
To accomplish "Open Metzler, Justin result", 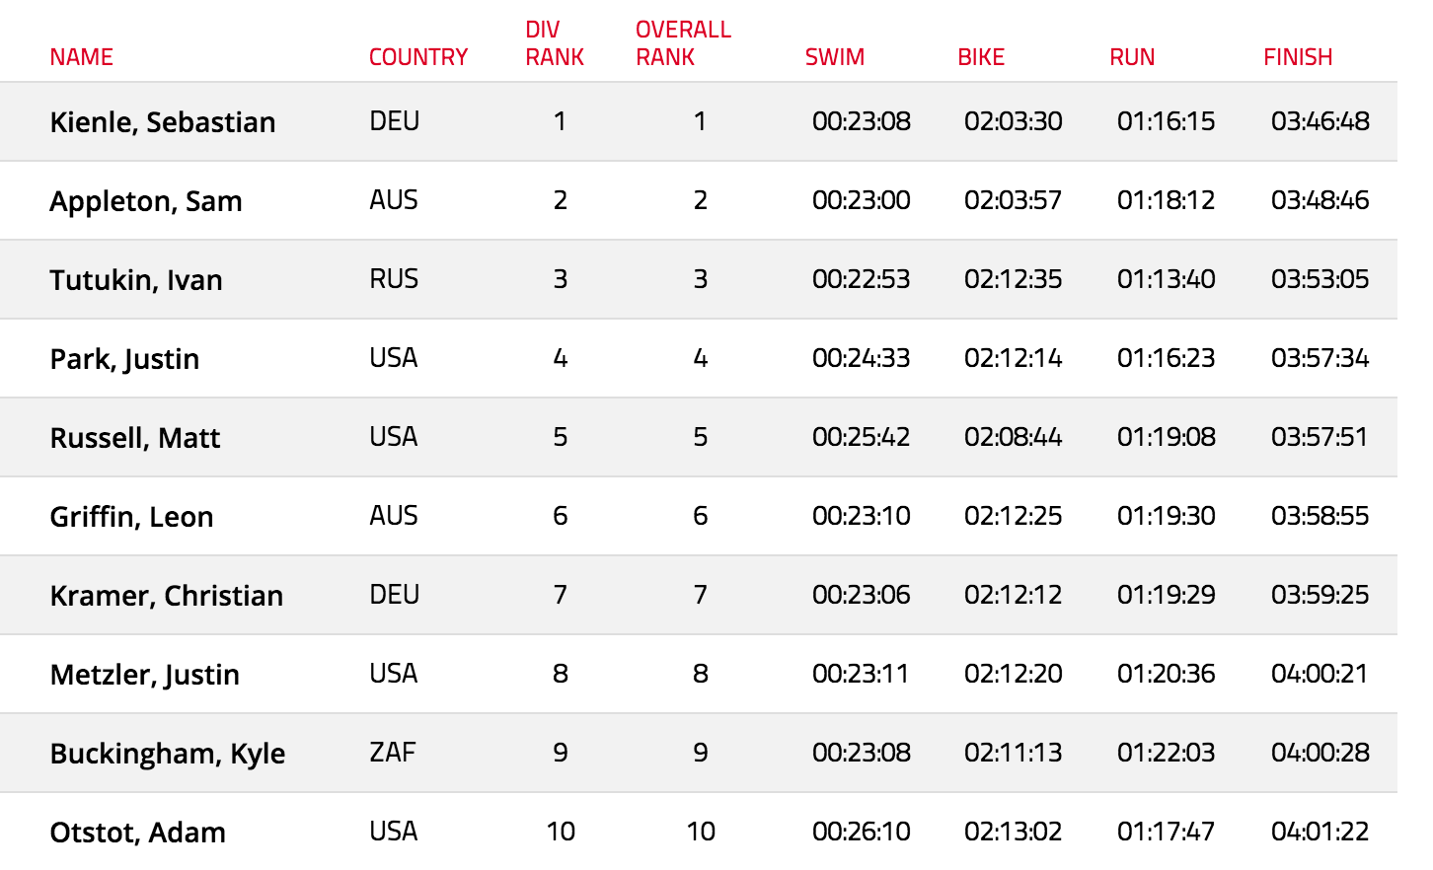I will coord(145,675).
